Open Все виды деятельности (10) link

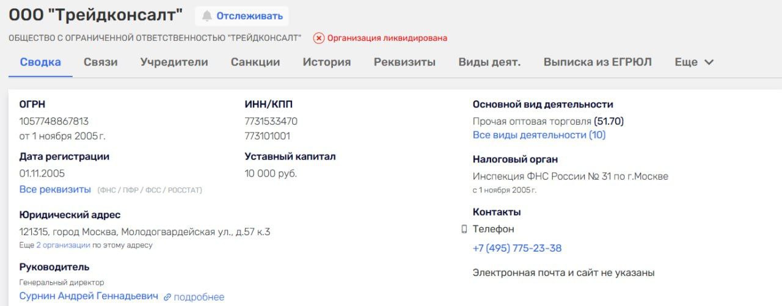(x=539, y=135)
